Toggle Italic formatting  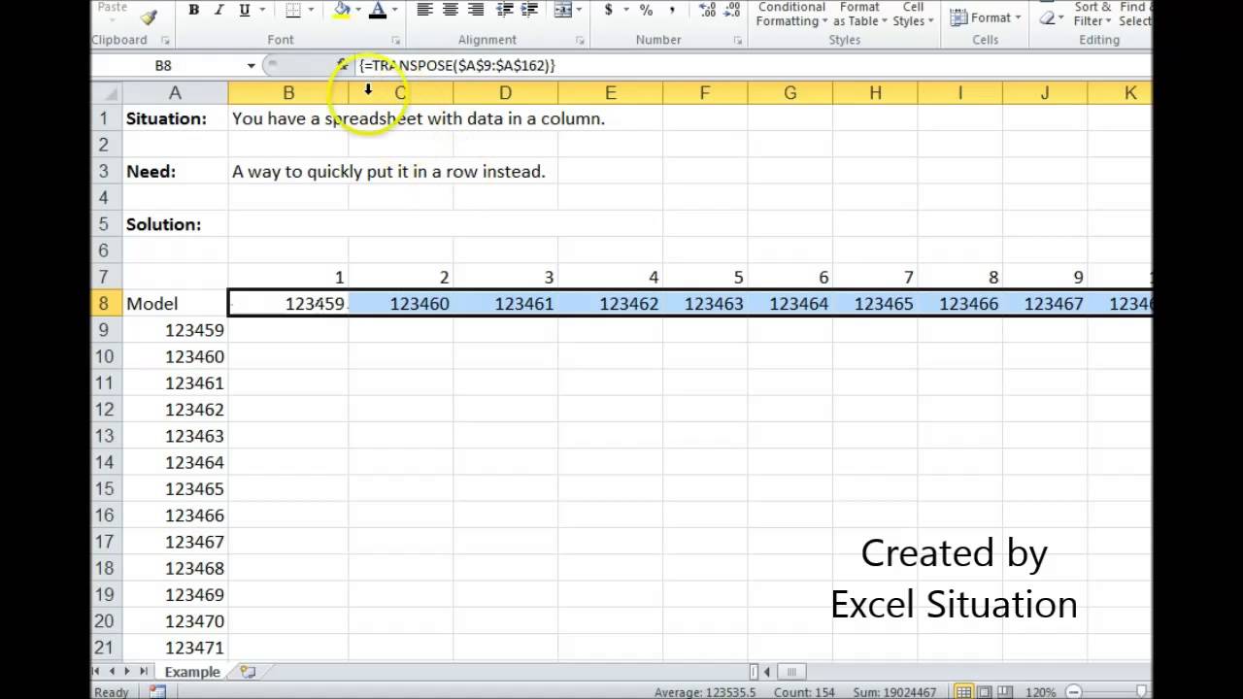(x=218, y=10)
